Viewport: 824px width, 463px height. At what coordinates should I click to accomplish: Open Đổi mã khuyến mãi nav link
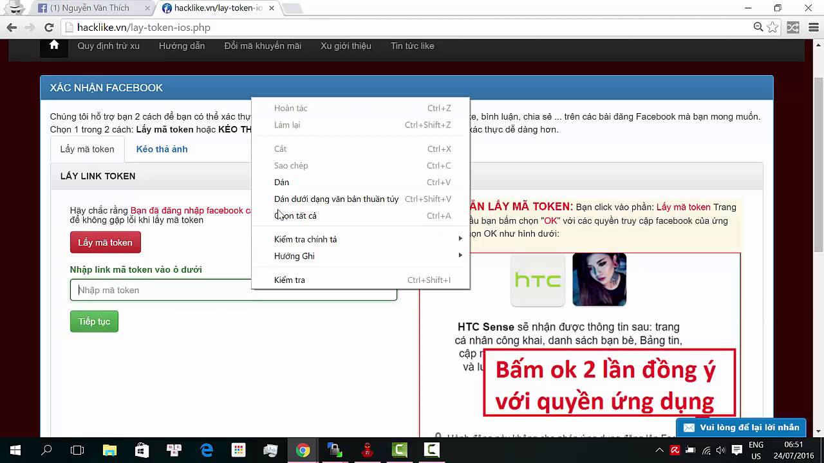point(263,46)
